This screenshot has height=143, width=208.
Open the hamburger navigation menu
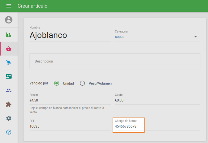(x=9, y=6)
